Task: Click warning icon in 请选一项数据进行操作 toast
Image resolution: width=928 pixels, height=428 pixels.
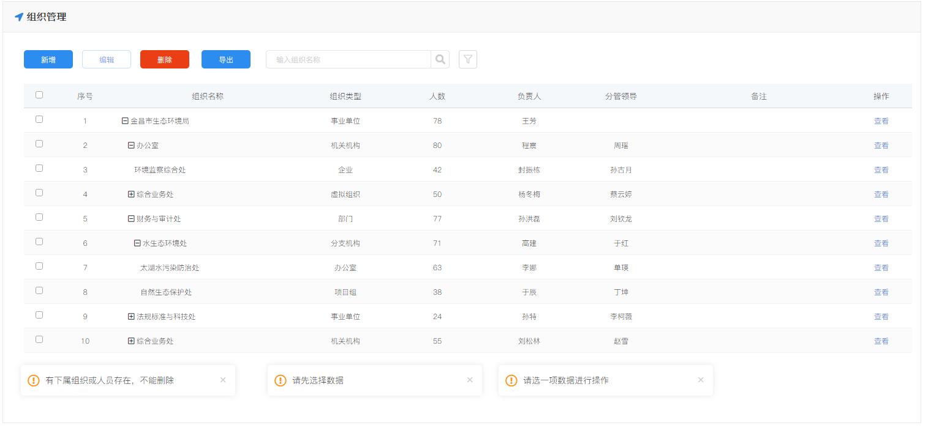Action: (511, 380)
